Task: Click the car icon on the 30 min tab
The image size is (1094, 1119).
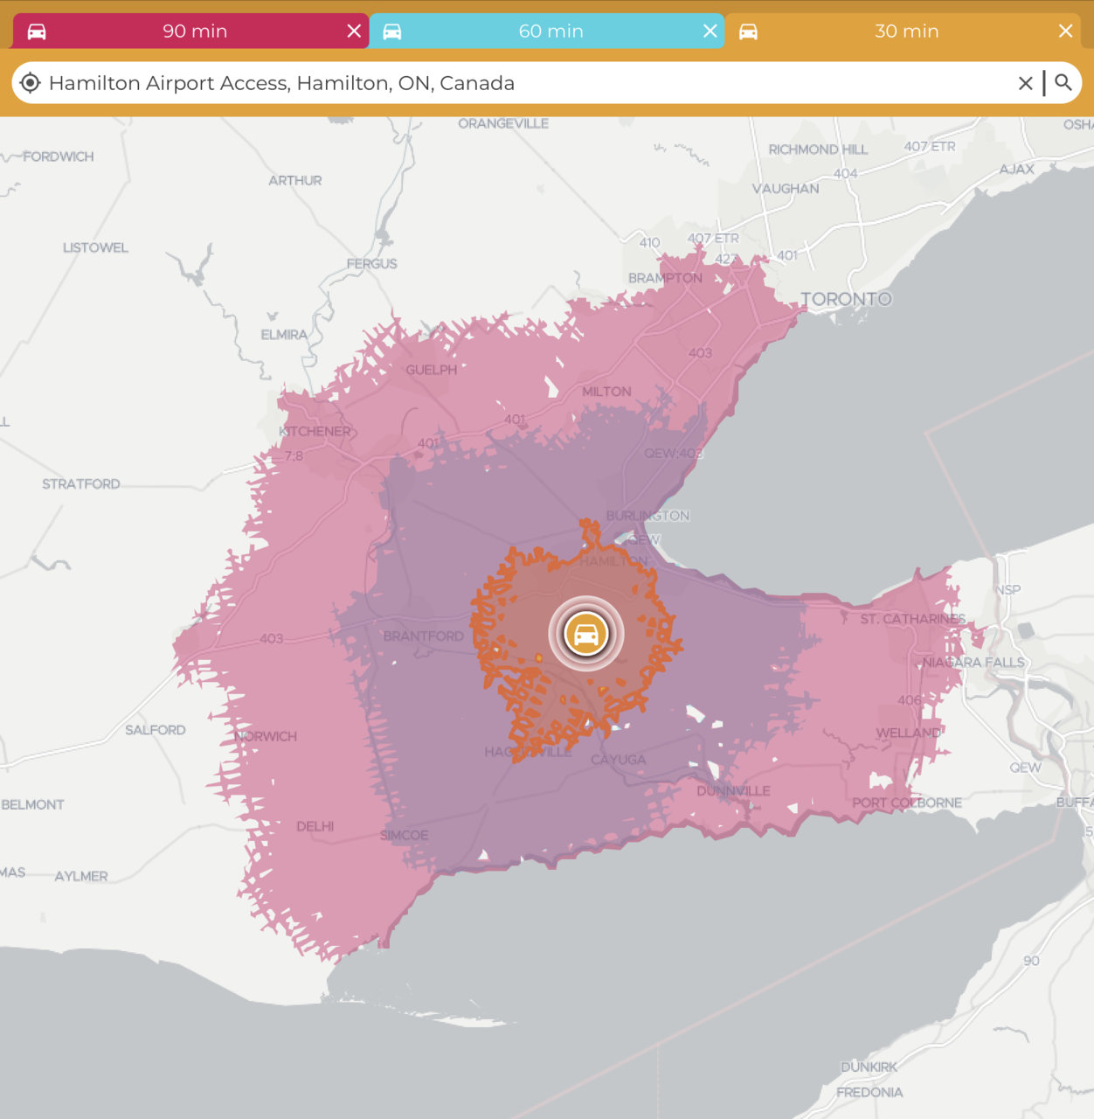Action: pos(748,31)
